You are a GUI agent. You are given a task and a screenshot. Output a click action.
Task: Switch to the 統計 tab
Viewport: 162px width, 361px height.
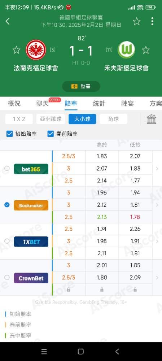click(x=99, y=104)
